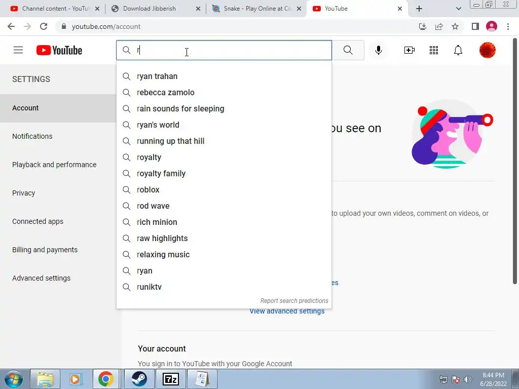The image size is (519, 389).
Task: Choose the 'rich minion' suggestion
Action: coord(224,222)
